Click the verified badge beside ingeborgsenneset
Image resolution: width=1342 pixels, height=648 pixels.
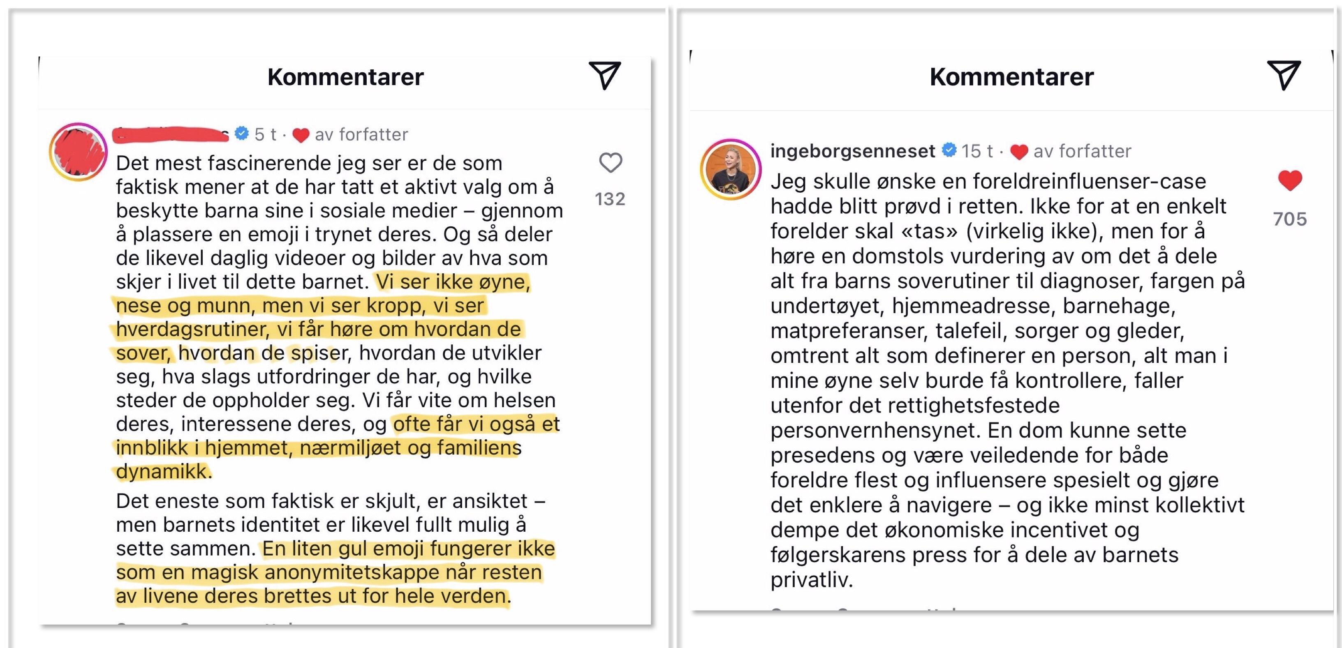(949, 150)
